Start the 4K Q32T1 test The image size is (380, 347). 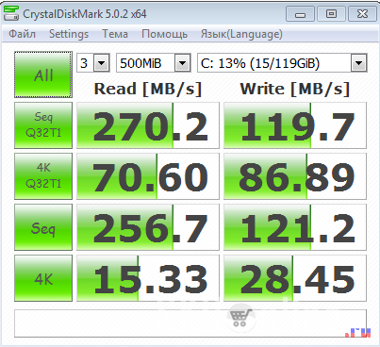pos(43,176)
